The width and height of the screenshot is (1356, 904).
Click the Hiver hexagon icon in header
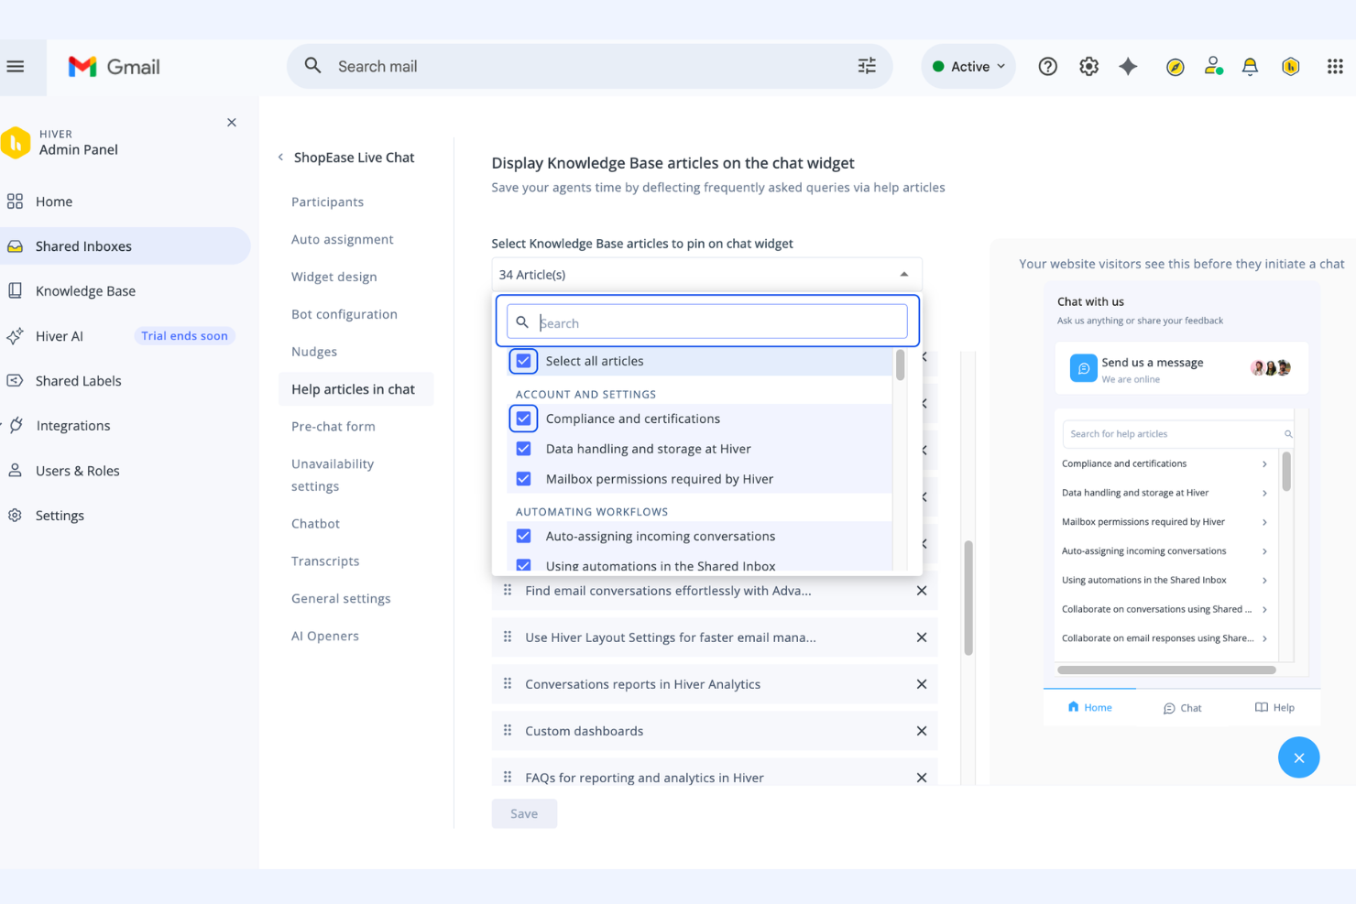(1290, 66)
